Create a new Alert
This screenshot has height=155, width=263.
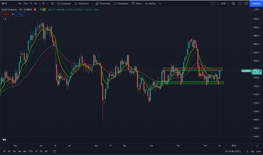pyautogui.click(x=137, y=3)
